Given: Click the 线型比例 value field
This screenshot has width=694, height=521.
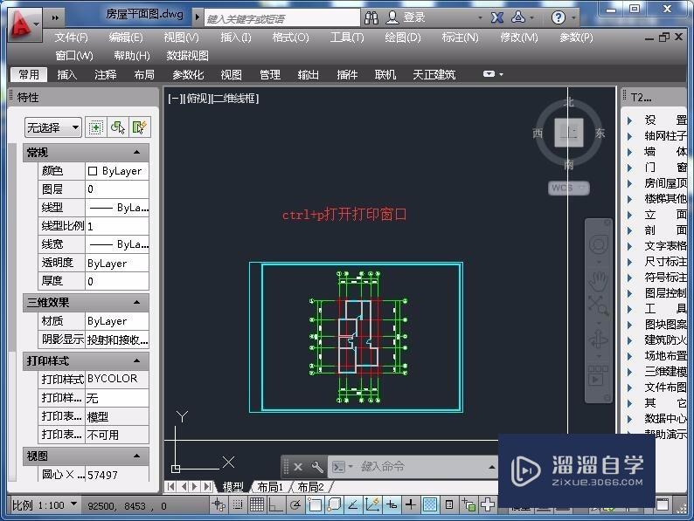Looking at the screenshot, I should (x=117, y=226).
